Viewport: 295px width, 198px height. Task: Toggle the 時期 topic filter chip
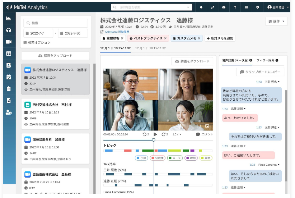coord(191,158)
